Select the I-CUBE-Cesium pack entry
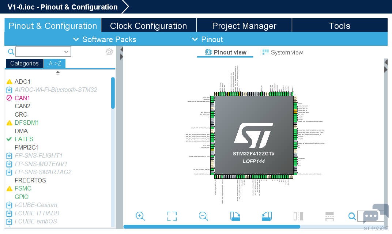Screen dimensions: 392x234 pos(36,205)
